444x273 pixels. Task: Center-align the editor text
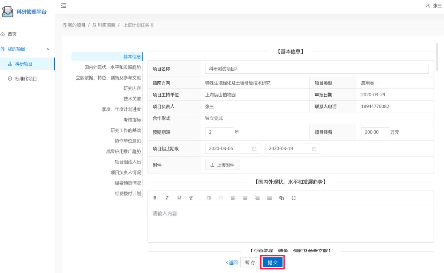(x=245, y=198)
